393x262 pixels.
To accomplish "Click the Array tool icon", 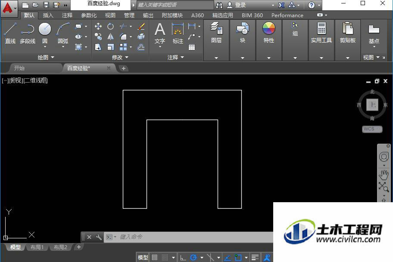I will click(x=123, y=47).
